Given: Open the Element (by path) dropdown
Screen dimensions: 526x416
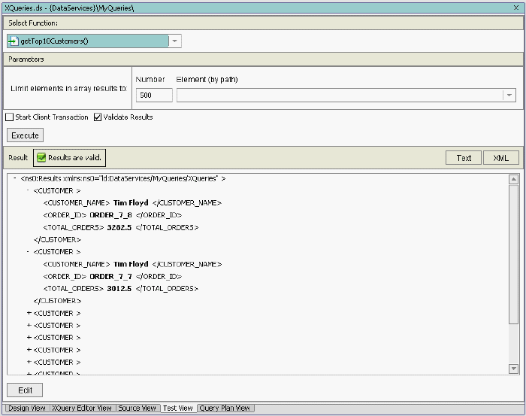Looking at the screenshot, I should (x=509, y=95).
